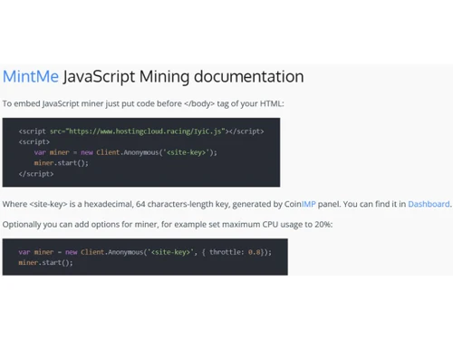Click miner.start(); in the second code block
The width and height of the screenshot is (453, 340).
45,263
